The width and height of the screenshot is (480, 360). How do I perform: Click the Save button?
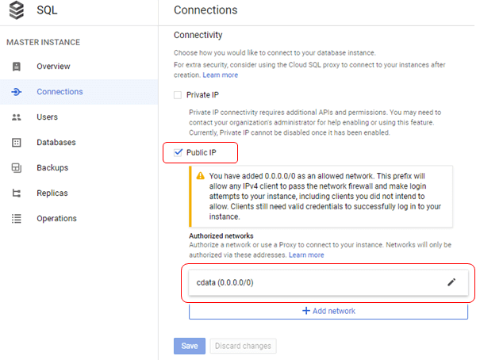click(189, 346)
